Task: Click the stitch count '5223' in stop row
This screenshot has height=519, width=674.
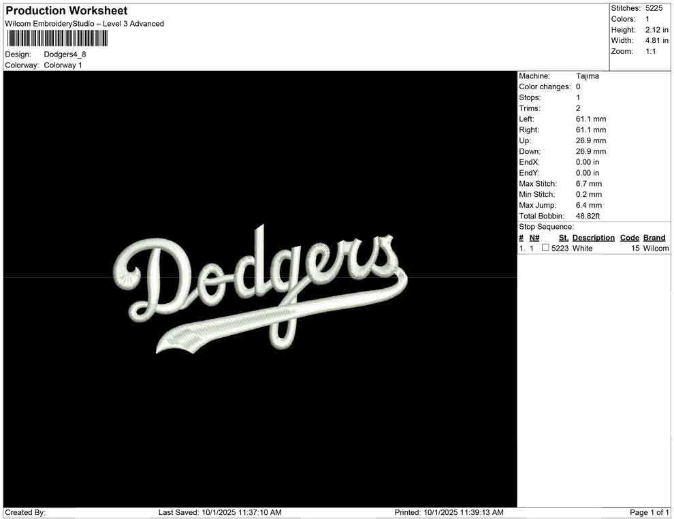Action: coord(560,248)
